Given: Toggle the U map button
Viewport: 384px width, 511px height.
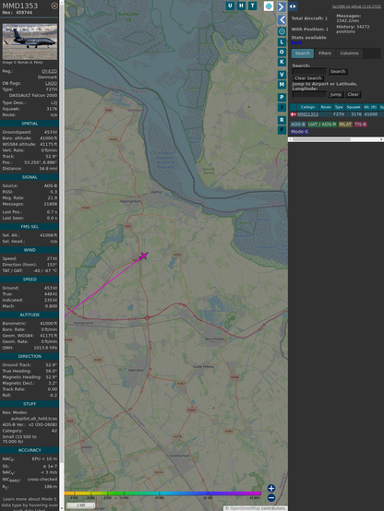Looking at the screenshot, I should (230, 6).
